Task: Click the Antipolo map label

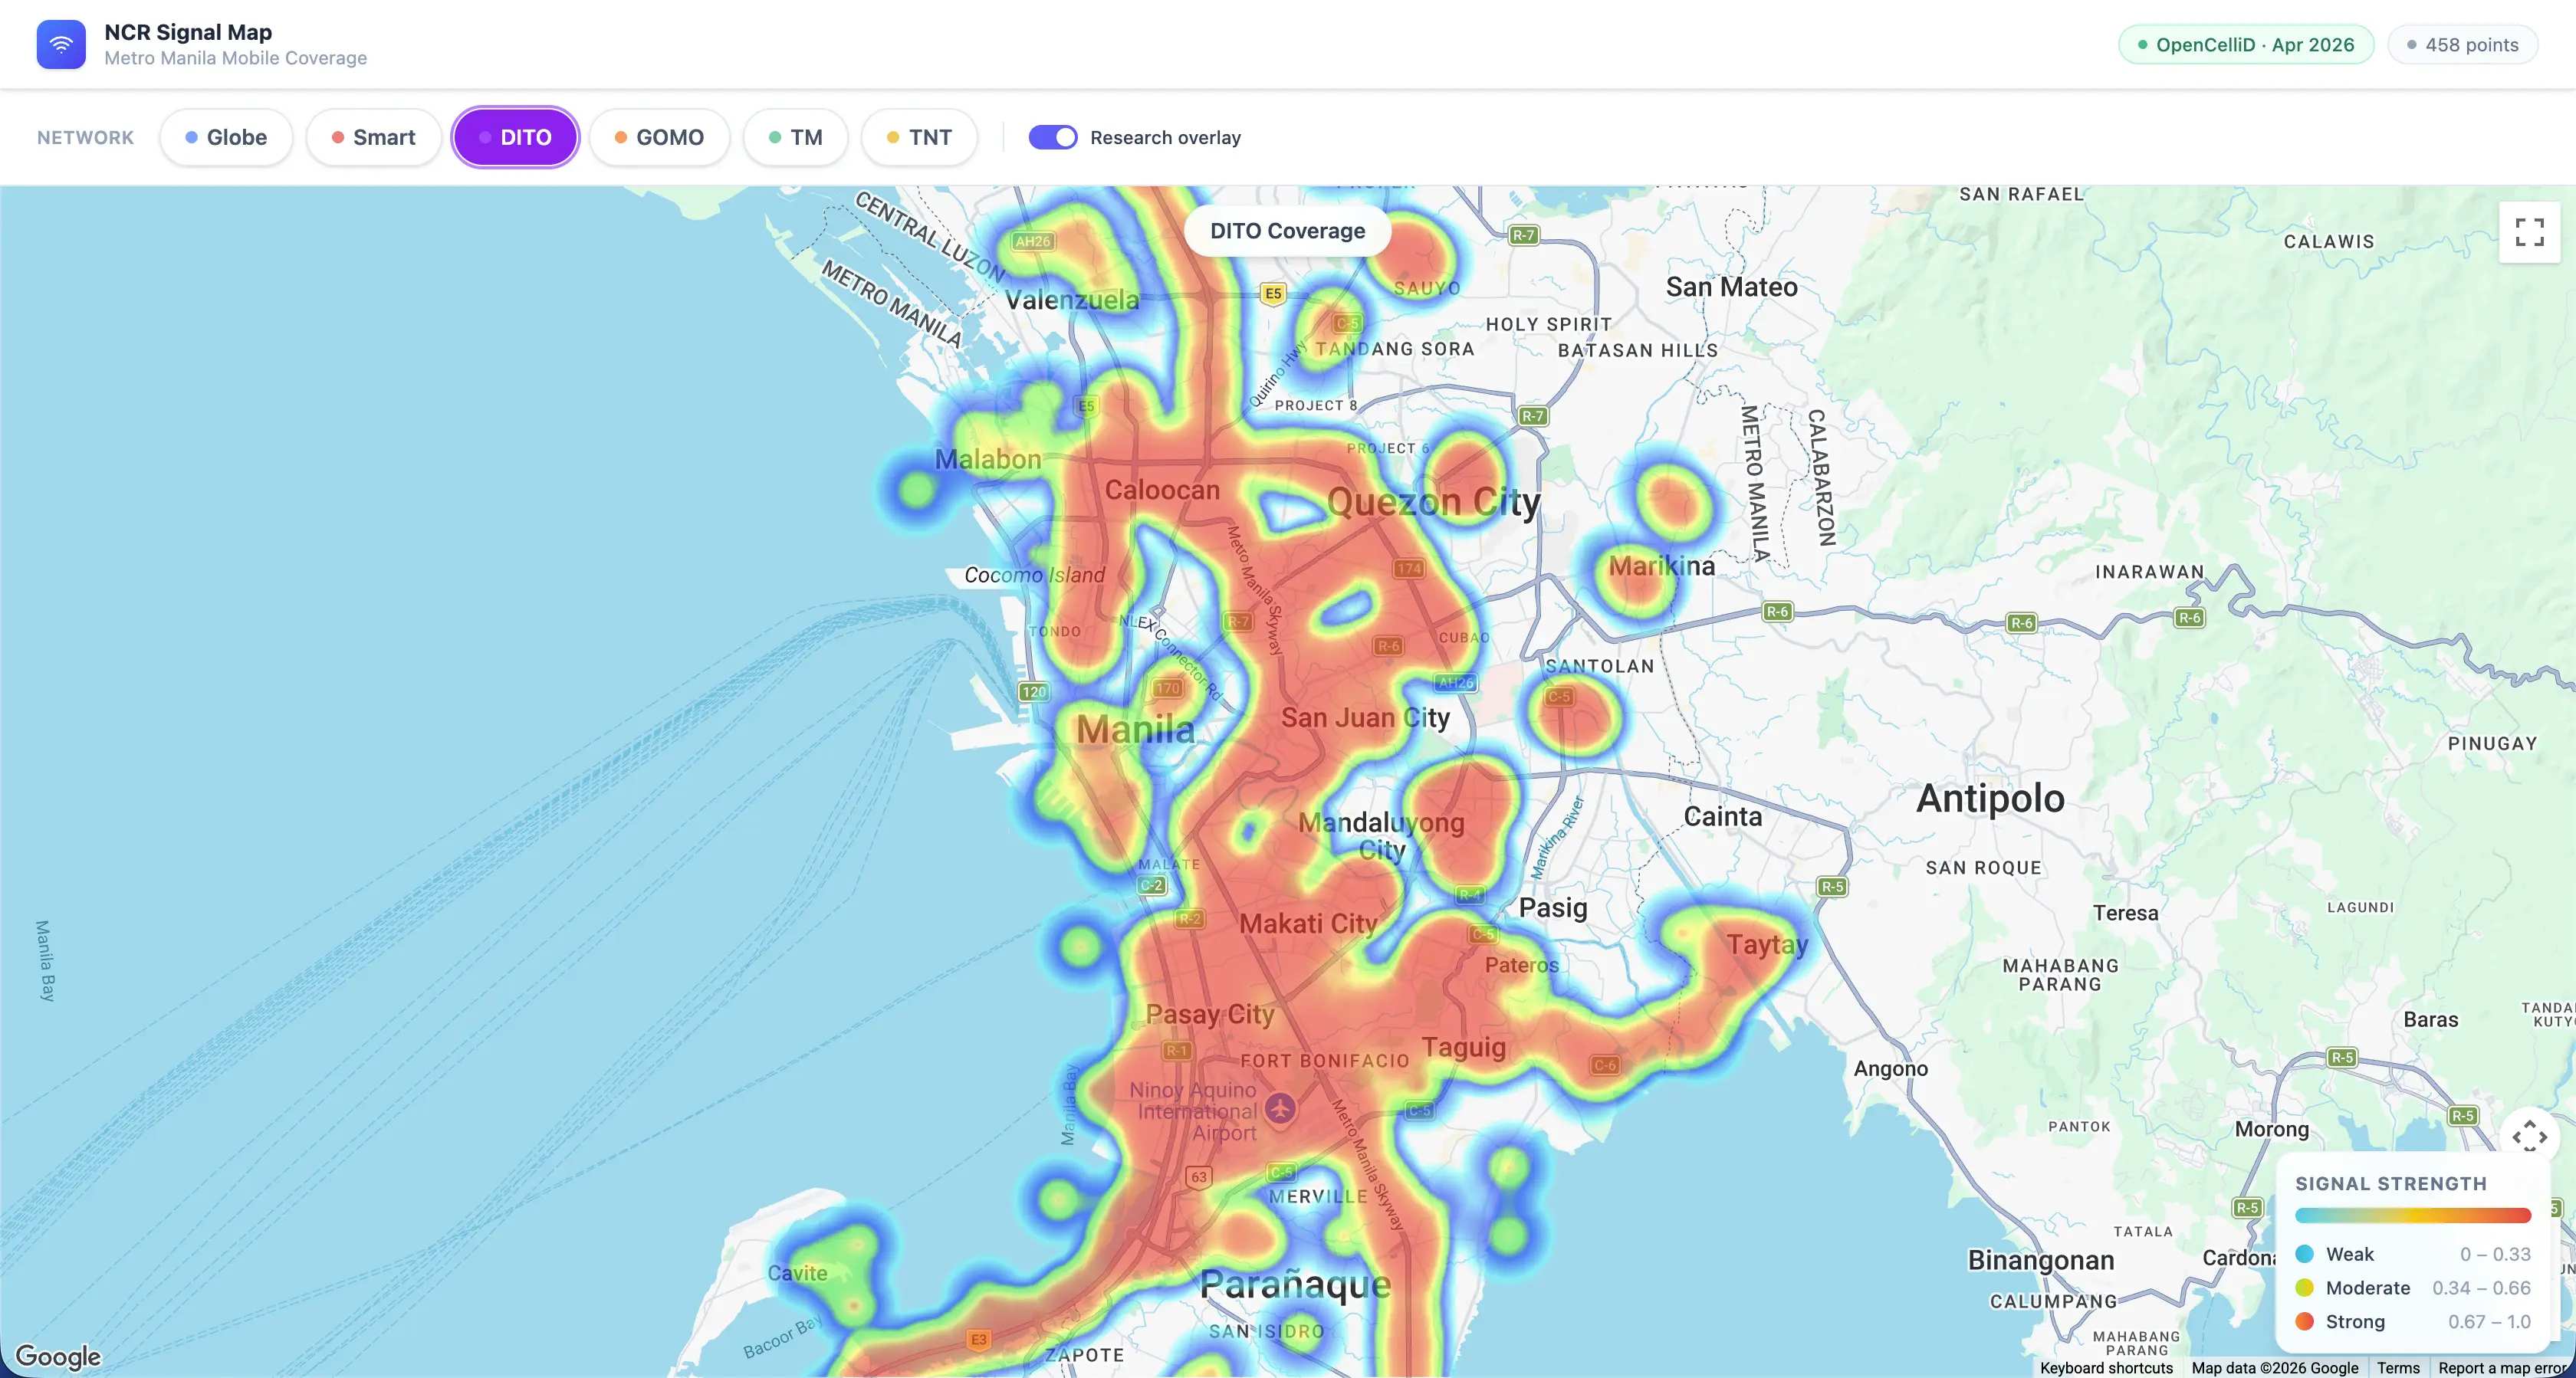Action: 1990,798
